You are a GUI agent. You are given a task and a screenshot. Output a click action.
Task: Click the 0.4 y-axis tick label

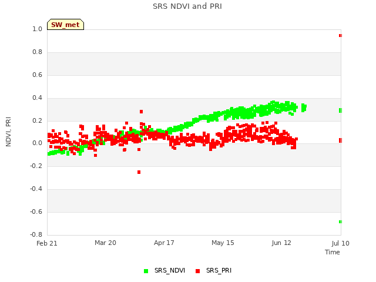click(37, 98)
